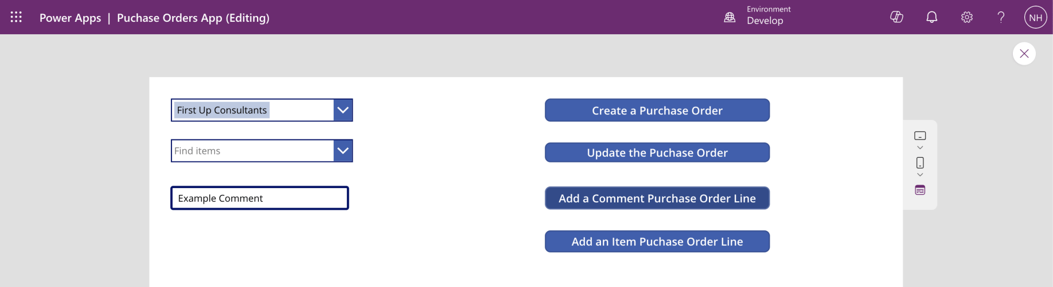Open the settings gear

click(967, 17)
